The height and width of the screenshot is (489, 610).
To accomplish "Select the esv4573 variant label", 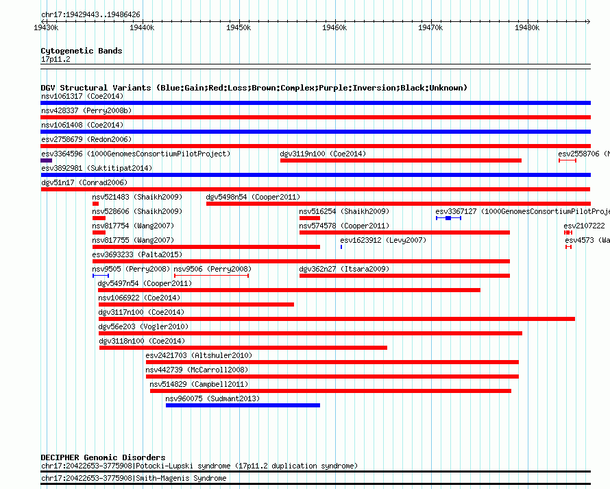I will coord(587,240).
